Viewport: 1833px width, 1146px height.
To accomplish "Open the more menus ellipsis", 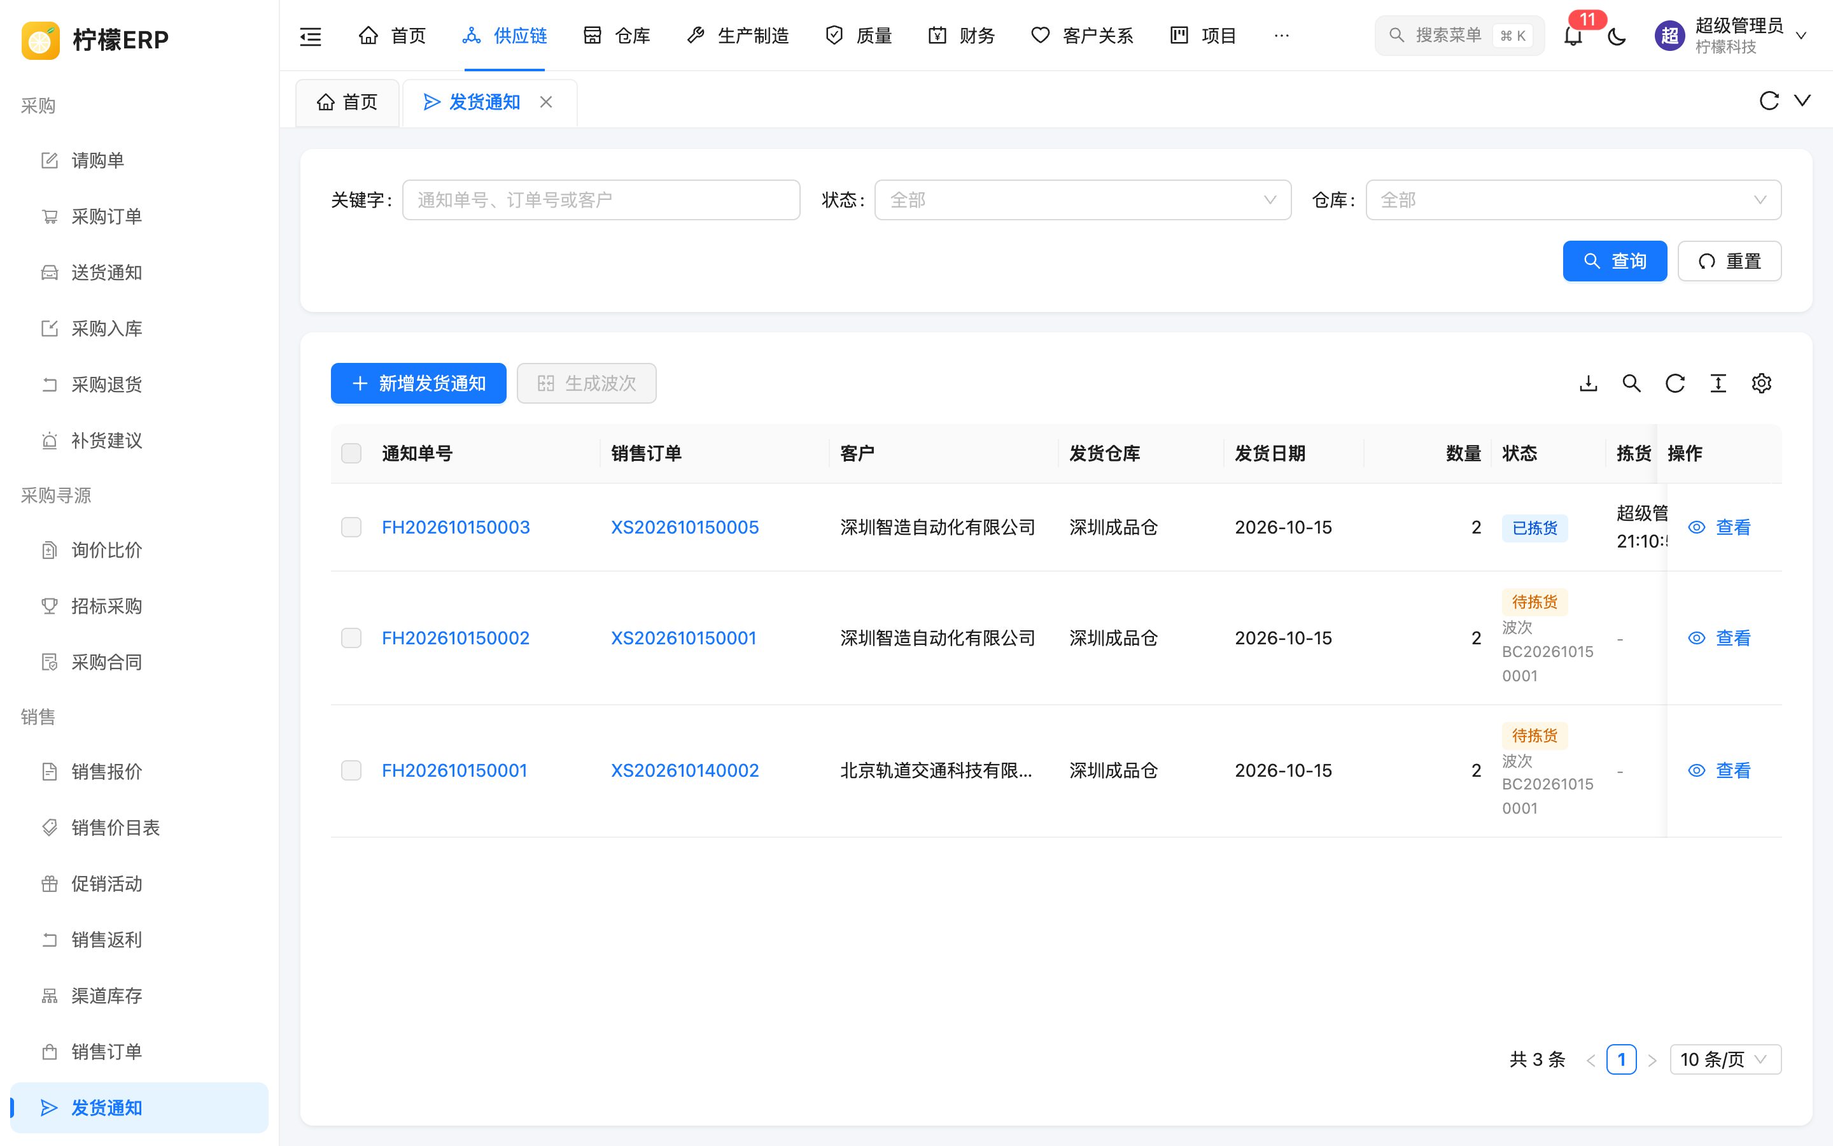I will (x=1282, y=36).
